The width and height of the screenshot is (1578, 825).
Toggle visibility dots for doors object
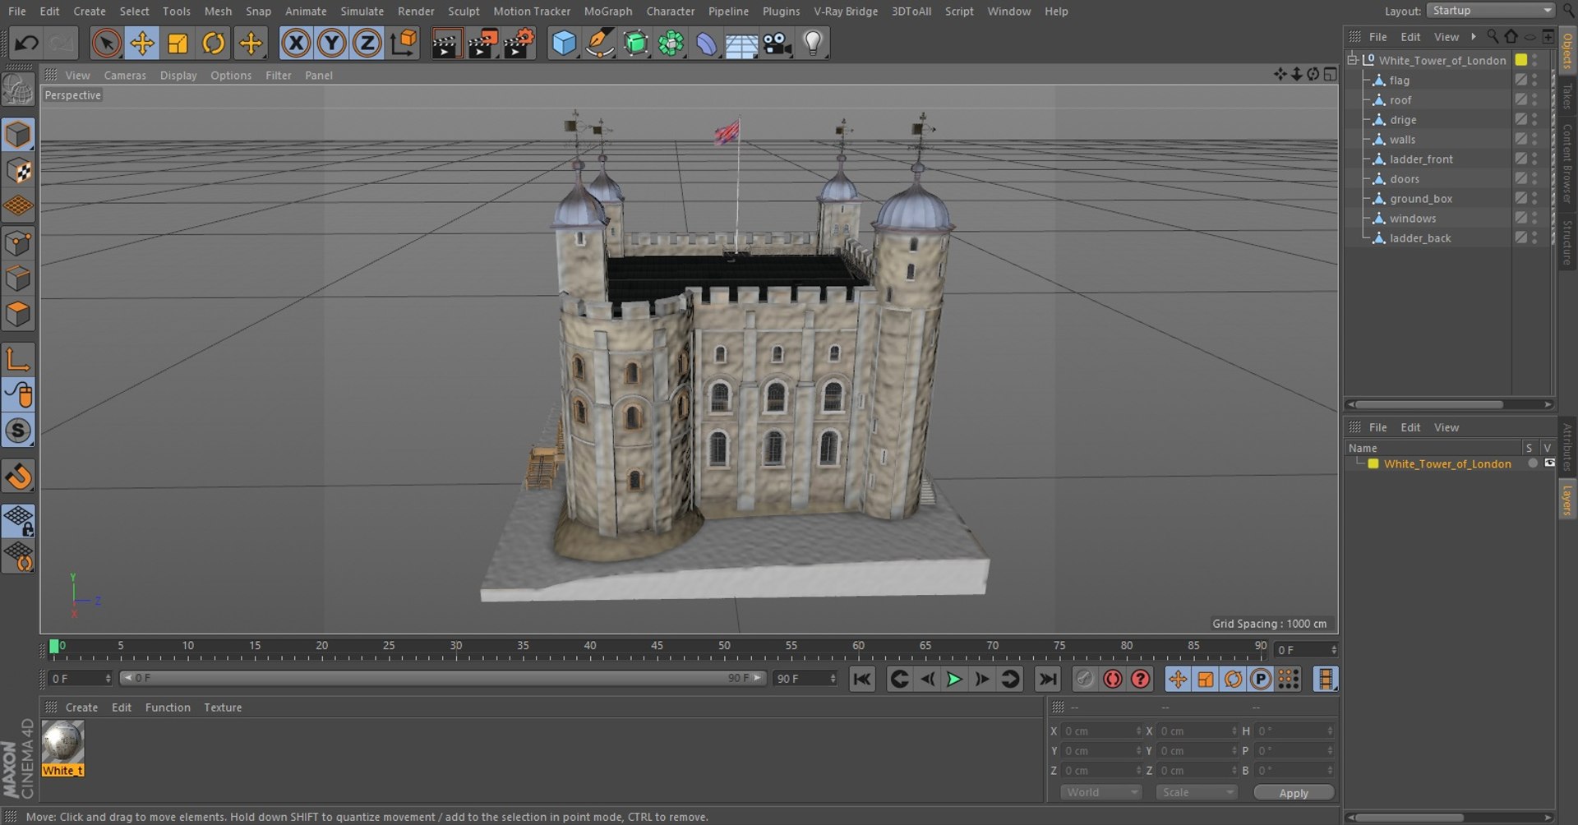pos(1534,179)
